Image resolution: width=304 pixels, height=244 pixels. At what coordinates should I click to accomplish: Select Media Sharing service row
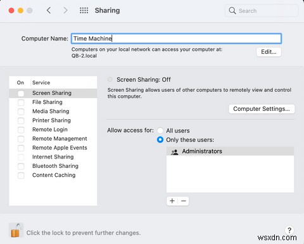coord(53,112)
